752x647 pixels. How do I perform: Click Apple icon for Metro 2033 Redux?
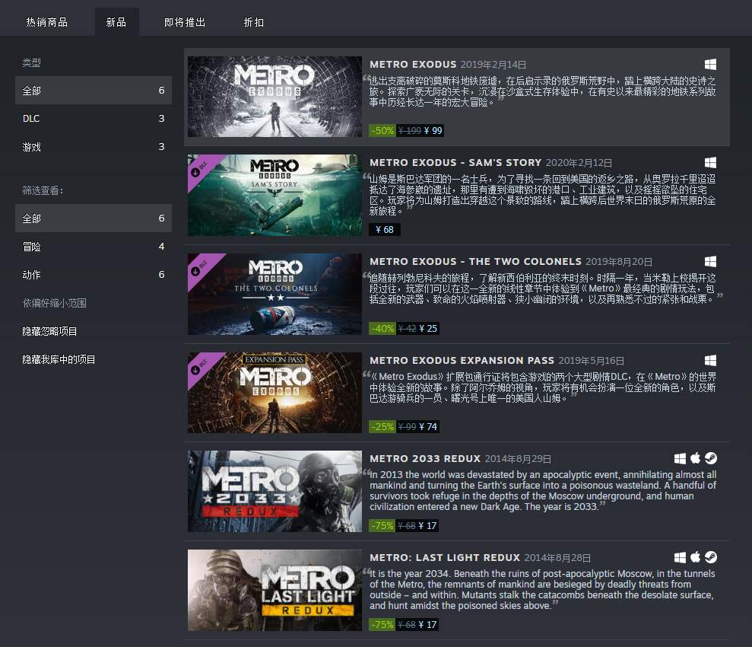(x=696, y=458)
